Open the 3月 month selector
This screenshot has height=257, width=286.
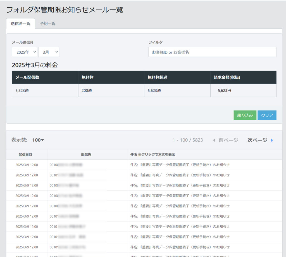coord(49,52)
